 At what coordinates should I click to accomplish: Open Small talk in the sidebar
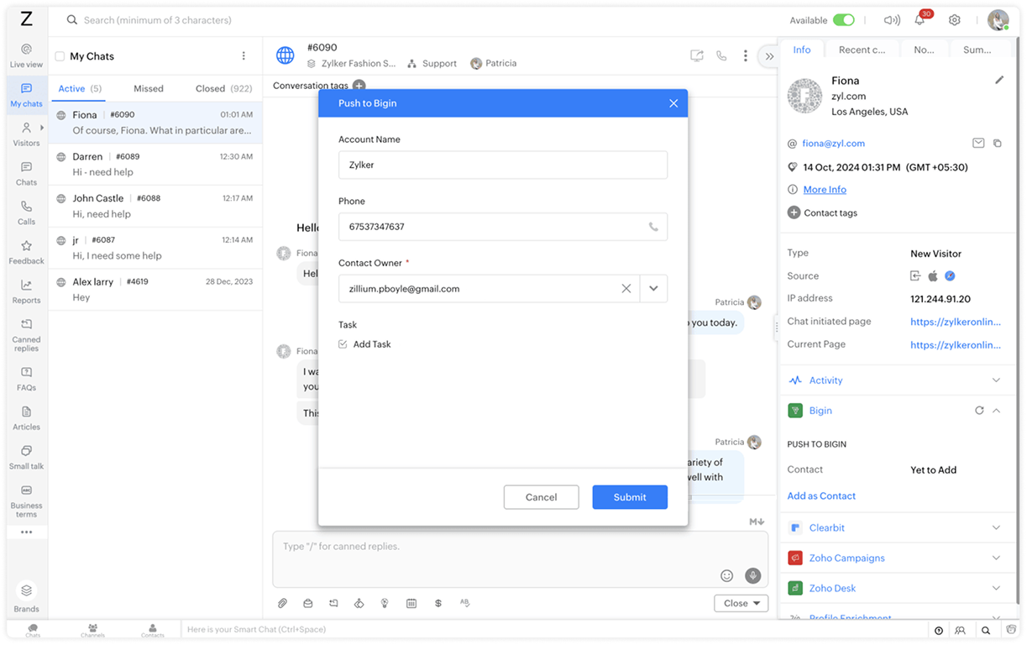[26, 458]
